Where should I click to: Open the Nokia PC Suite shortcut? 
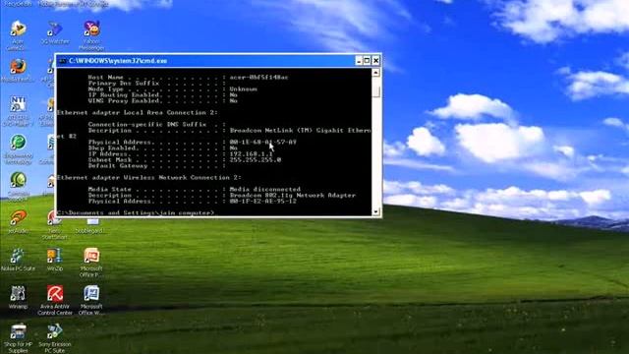coord(18,260)
